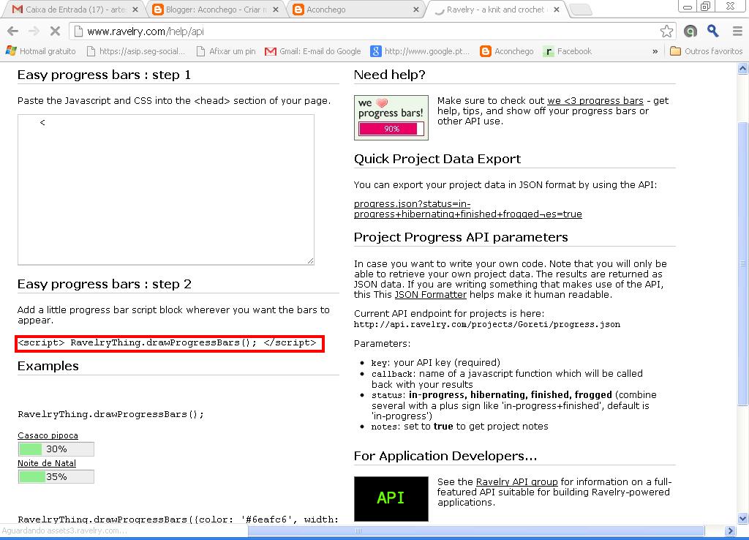Bookmark this page with the star icon
Image resolution: width=749 pixels, height=540 pixels.
point(666,31)
